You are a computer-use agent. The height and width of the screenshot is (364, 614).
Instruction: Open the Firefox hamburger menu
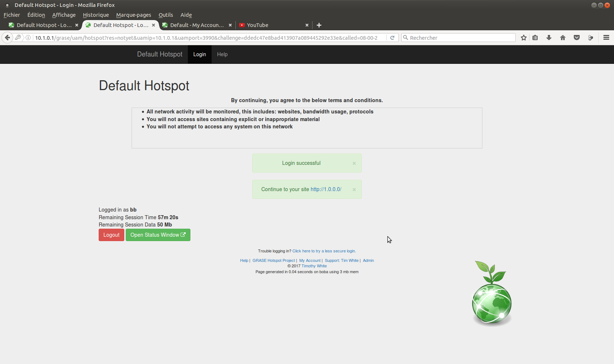pyautogui.click(x=606, y=38)
